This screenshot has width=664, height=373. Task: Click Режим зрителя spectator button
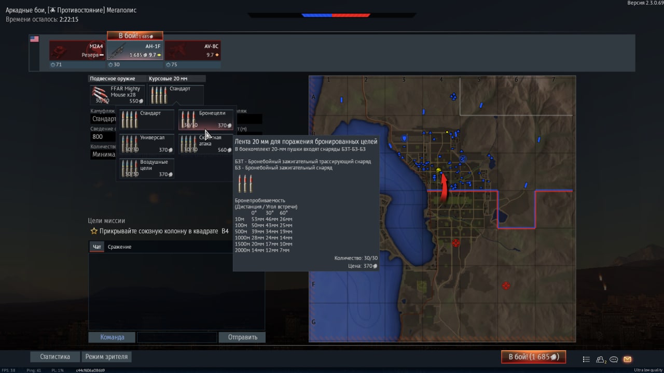click(106, 356)
